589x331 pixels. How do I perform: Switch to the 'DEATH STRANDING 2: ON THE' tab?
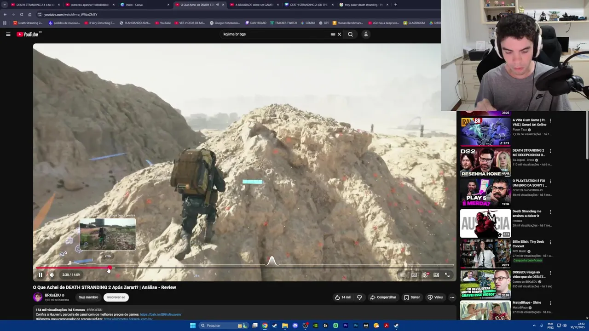pos(309,5)
